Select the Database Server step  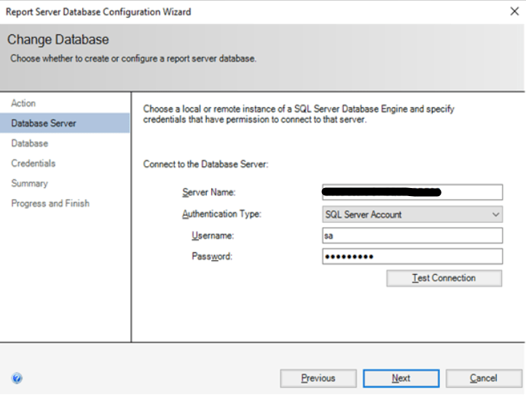click(x=44, y=123)
